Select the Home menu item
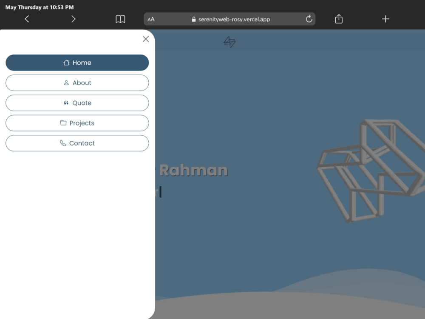The width and height of the screenshot is (425, 319). tap(77, 63)
